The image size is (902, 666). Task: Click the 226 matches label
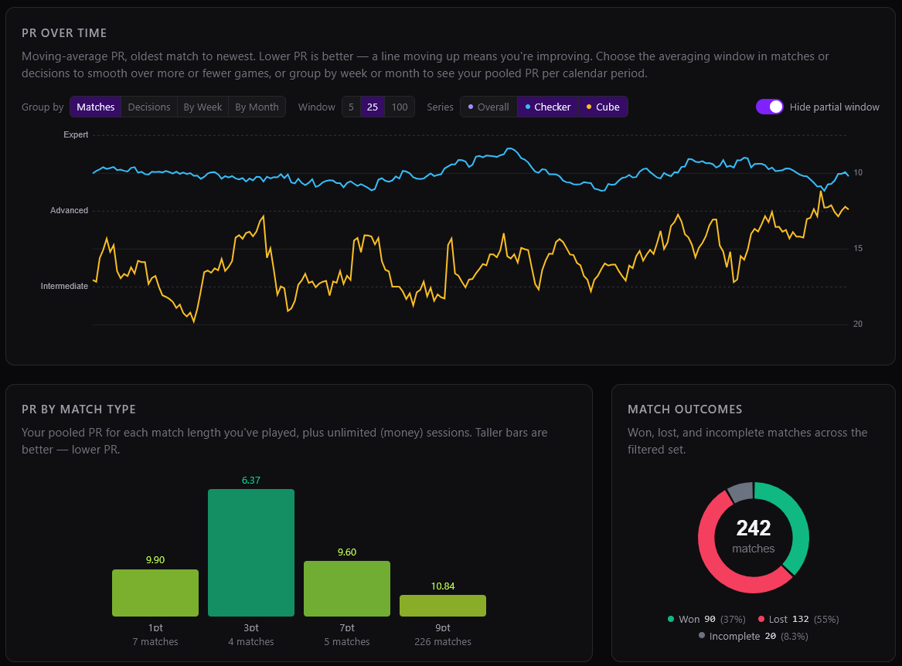tap(443, 642)
